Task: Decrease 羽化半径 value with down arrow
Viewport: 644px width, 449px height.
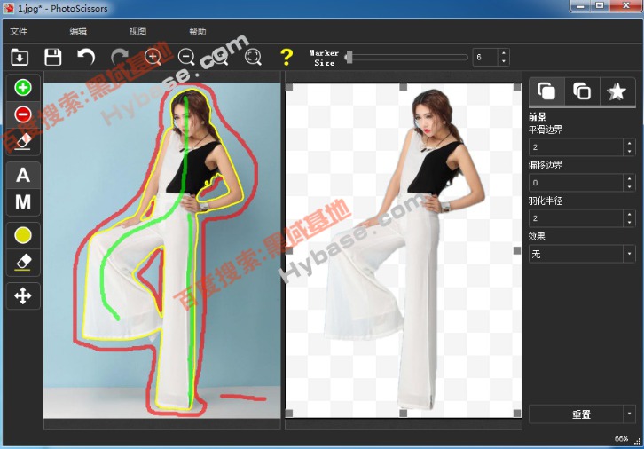Action: [629, 222]
